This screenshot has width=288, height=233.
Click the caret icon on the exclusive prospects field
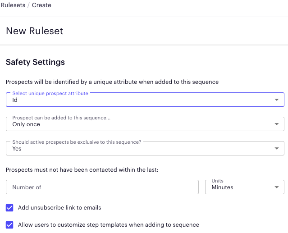(276, 149)
